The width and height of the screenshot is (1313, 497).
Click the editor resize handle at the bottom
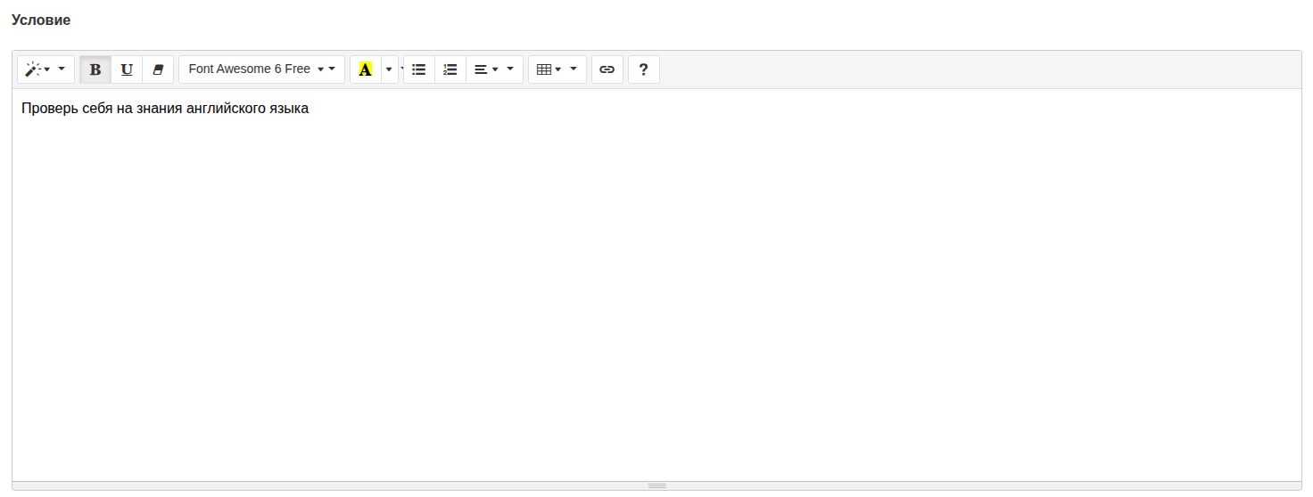pyautogui.click(x=656, y=485)
